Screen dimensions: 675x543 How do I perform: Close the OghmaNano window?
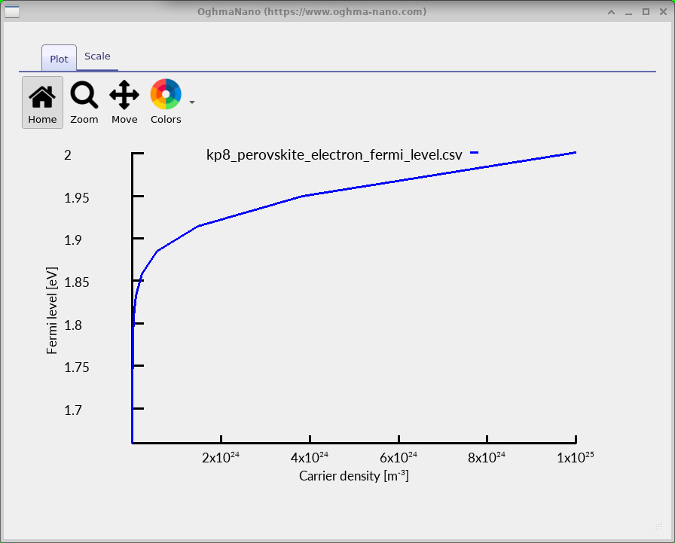click(x=664, y=12)
